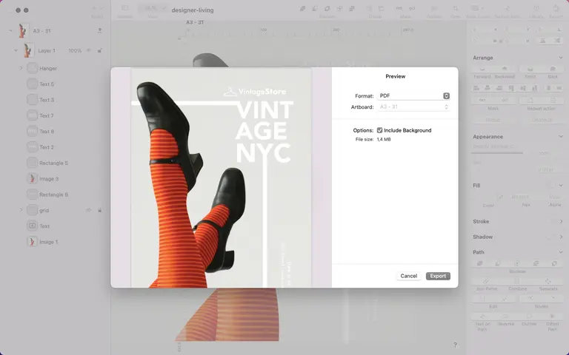569x355 pixels.
Task: Click the Separate paths icon
Action: pyautogui.click(x=548, y=282)
